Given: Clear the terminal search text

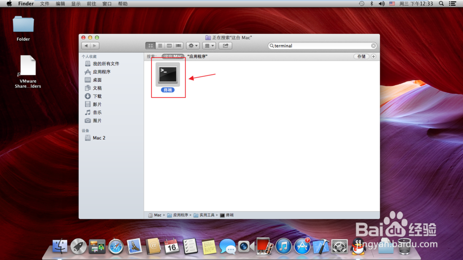Looking at the screenshot, I should coord(373,46).
